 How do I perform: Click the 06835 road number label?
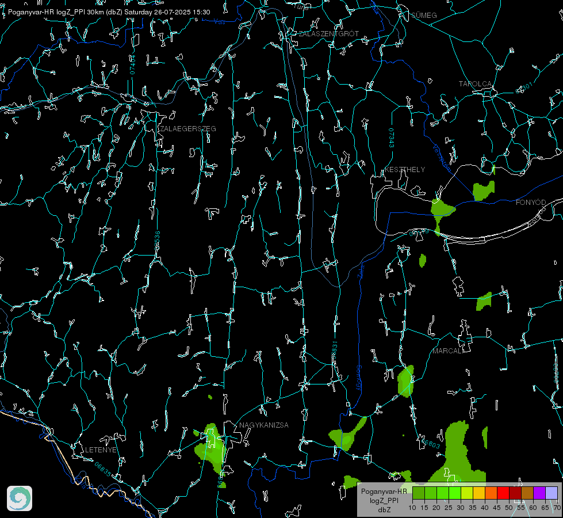coord(103,470)
